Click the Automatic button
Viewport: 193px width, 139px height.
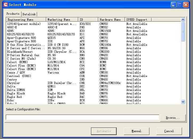pyautogui.click(x=104, y=131)
